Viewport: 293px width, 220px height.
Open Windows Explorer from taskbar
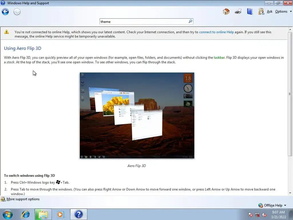coord(43,214)
